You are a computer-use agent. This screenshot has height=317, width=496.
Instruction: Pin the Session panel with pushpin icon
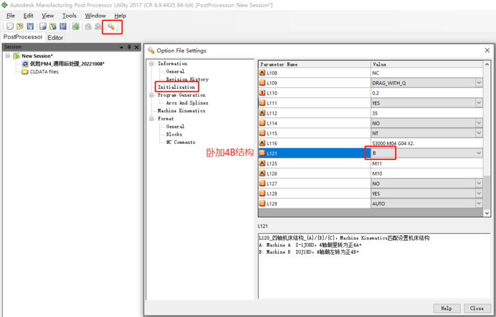tap(129, 47)
